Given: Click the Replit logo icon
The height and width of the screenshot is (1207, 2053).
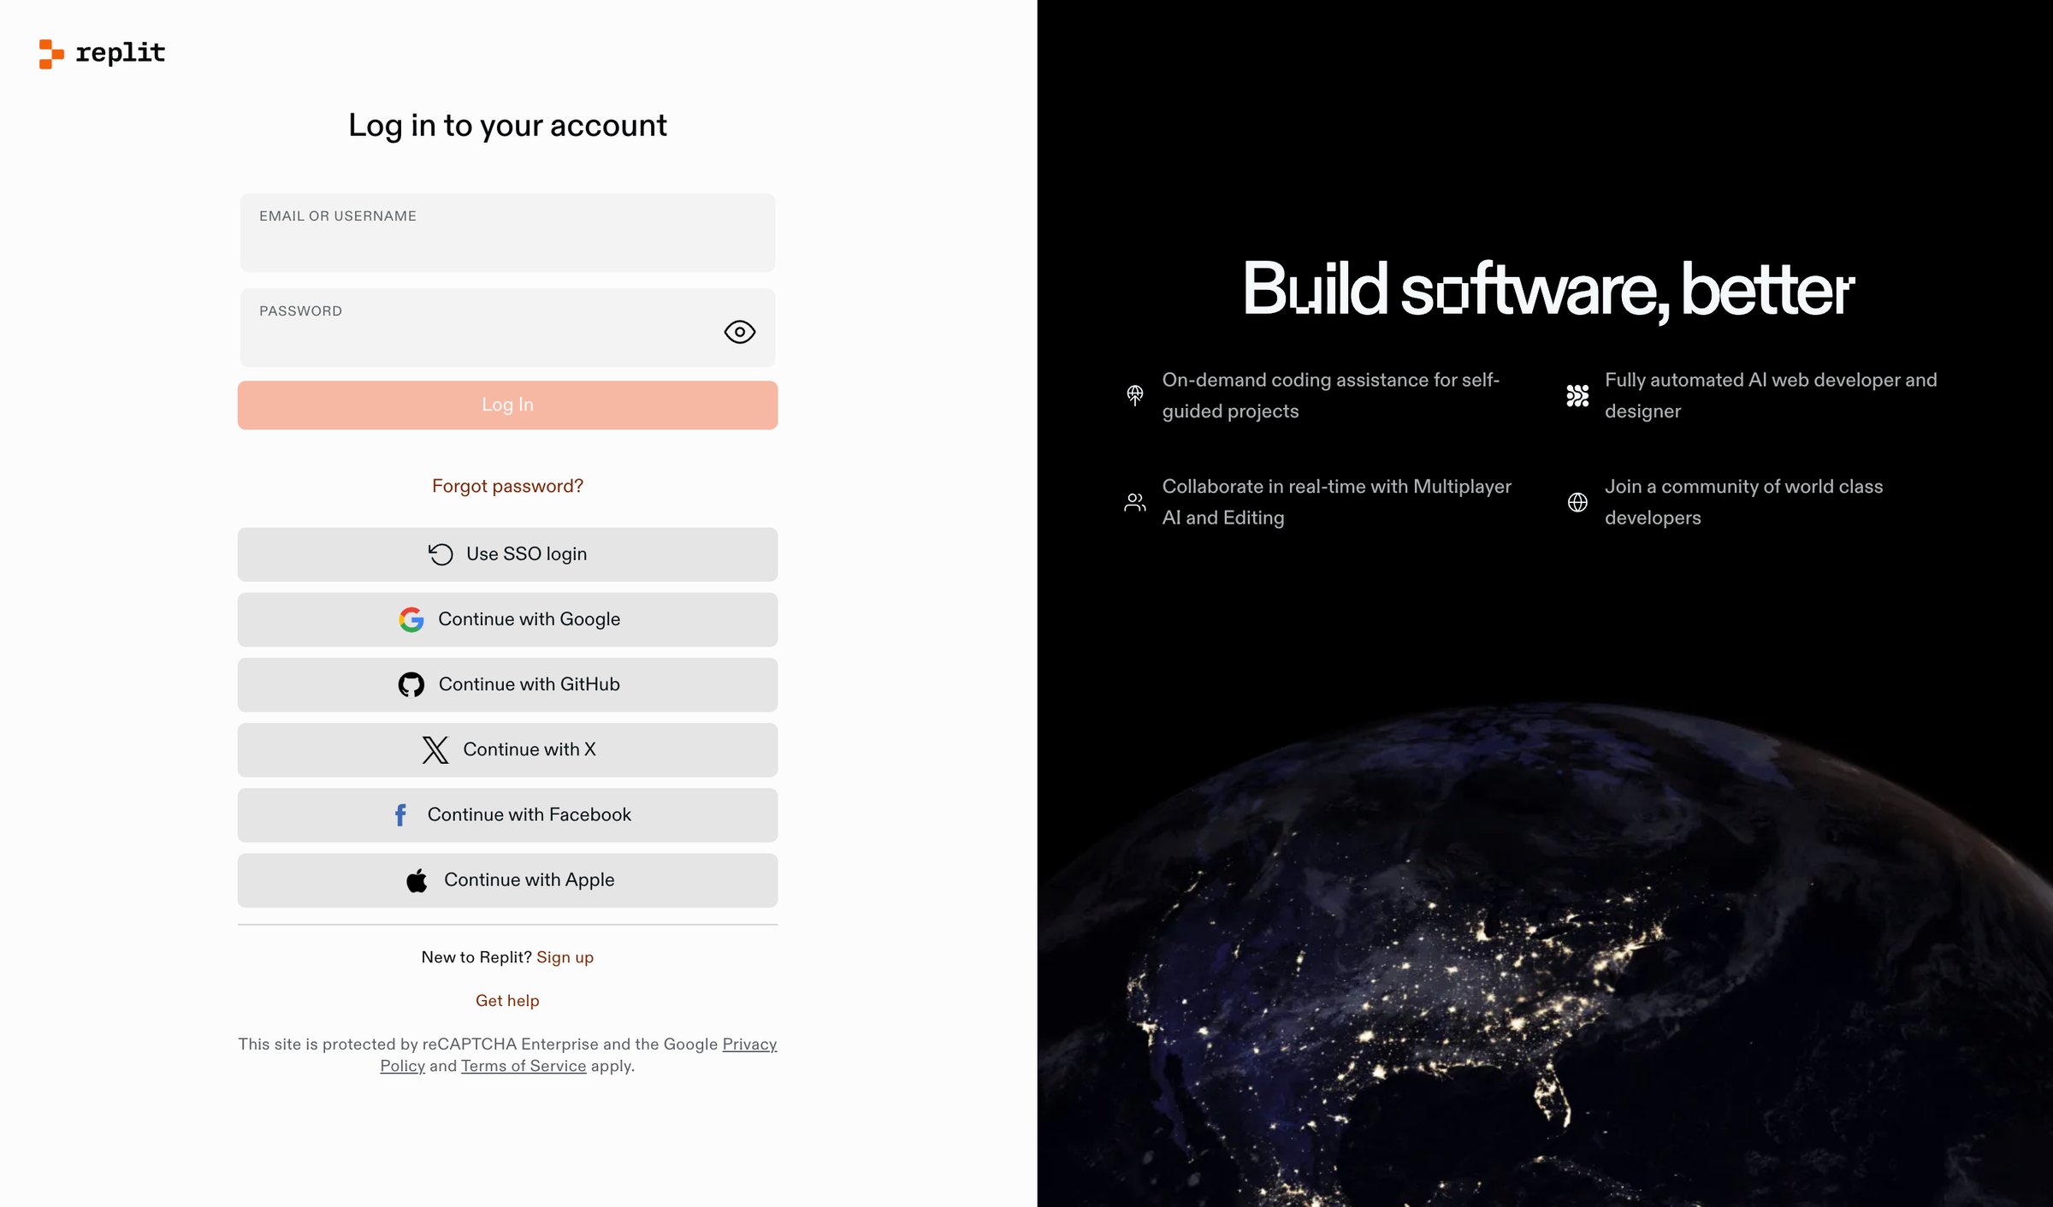Looking at the screenshot, I should point(51,53).
